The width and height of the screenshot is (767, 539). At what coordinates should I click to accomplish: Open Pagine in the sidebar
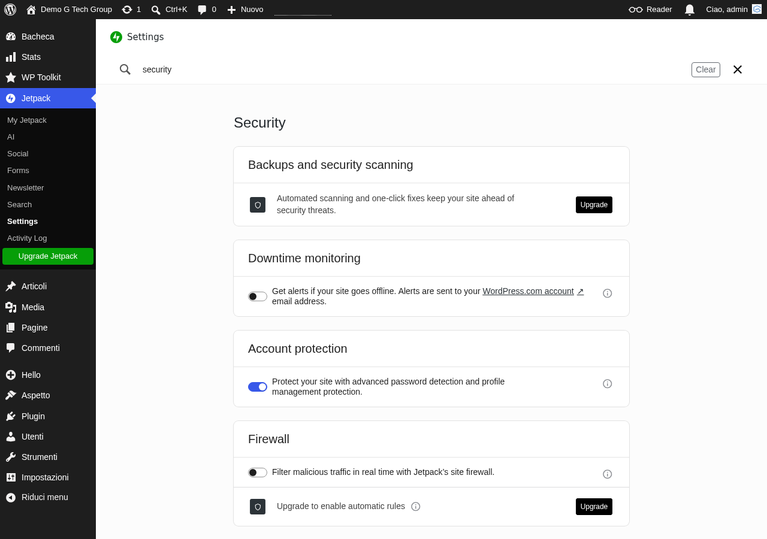(x=48, y=328)
